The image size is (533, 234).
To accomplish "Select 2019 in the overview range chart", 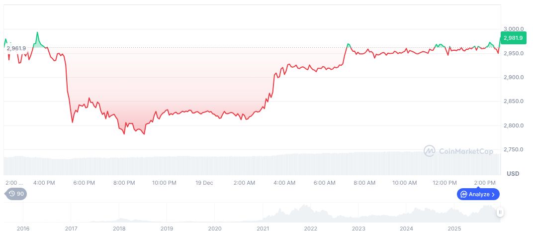I will click(167, 229).
